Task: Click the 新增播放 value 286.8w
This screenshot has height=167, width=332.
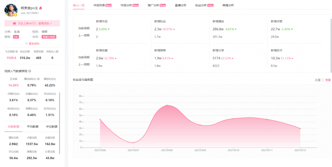Action: [218, 29]
